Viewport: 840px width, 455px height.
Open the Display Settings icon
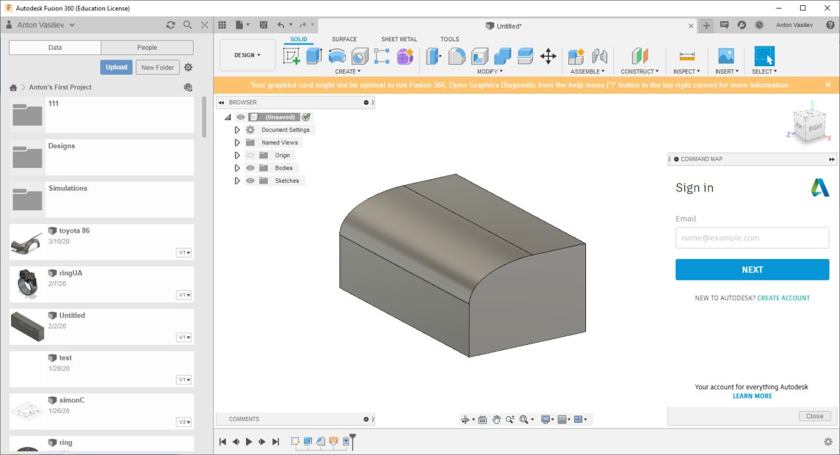545,420
